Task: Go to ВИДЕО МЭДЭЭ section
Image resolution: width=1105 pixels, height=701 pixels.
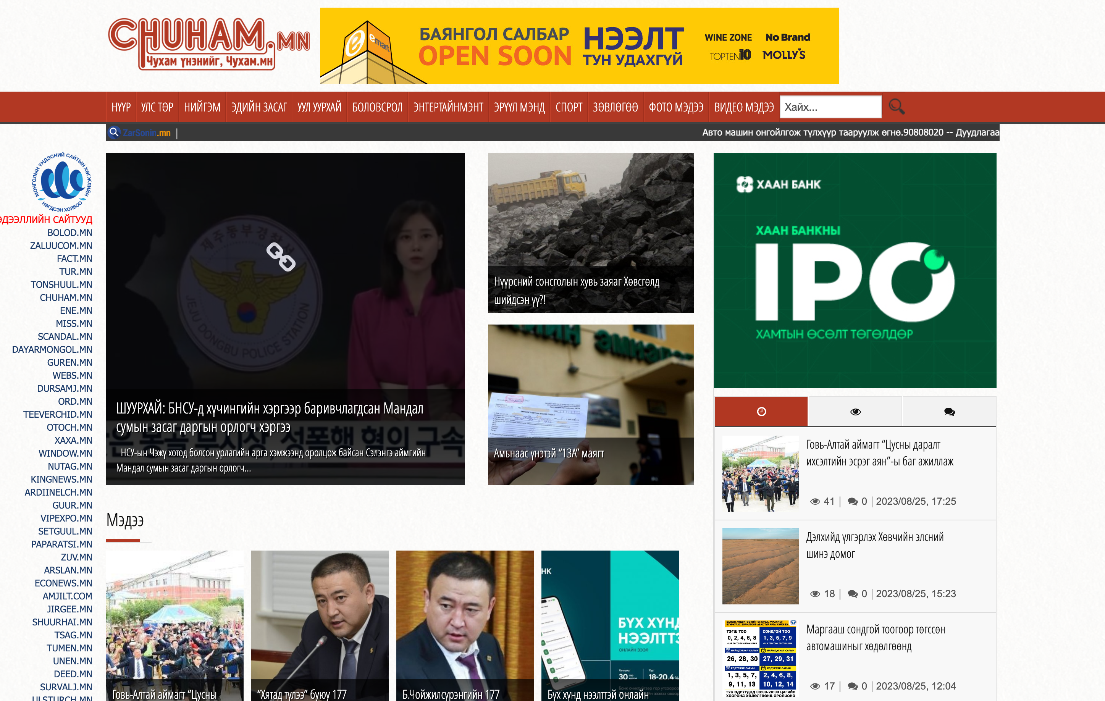Action: [x=743, y=107]
